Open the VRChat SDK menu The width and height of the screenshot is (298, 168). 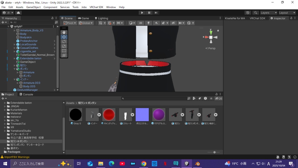click(96, 7)
